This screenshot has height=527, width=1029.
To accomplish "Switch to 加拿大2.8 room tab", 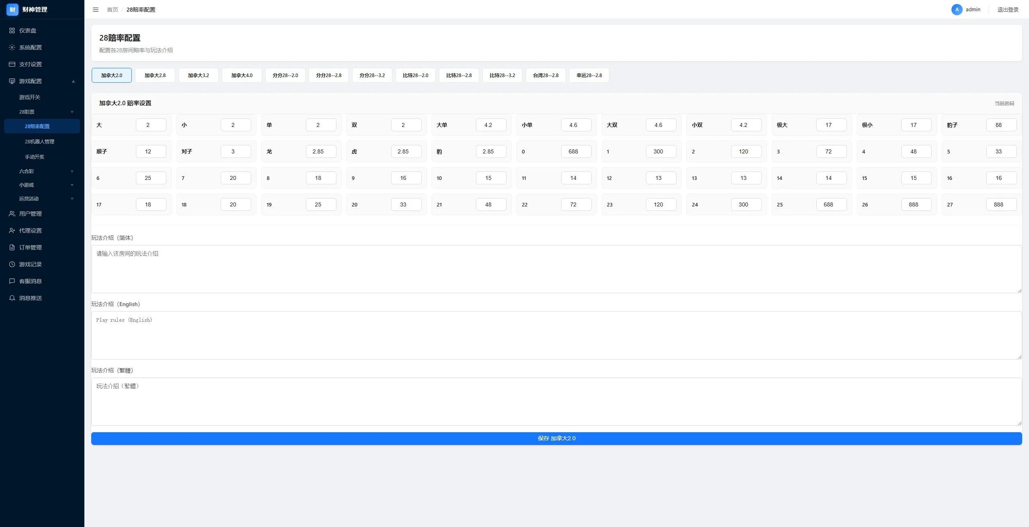I will (x=155, y=76).
